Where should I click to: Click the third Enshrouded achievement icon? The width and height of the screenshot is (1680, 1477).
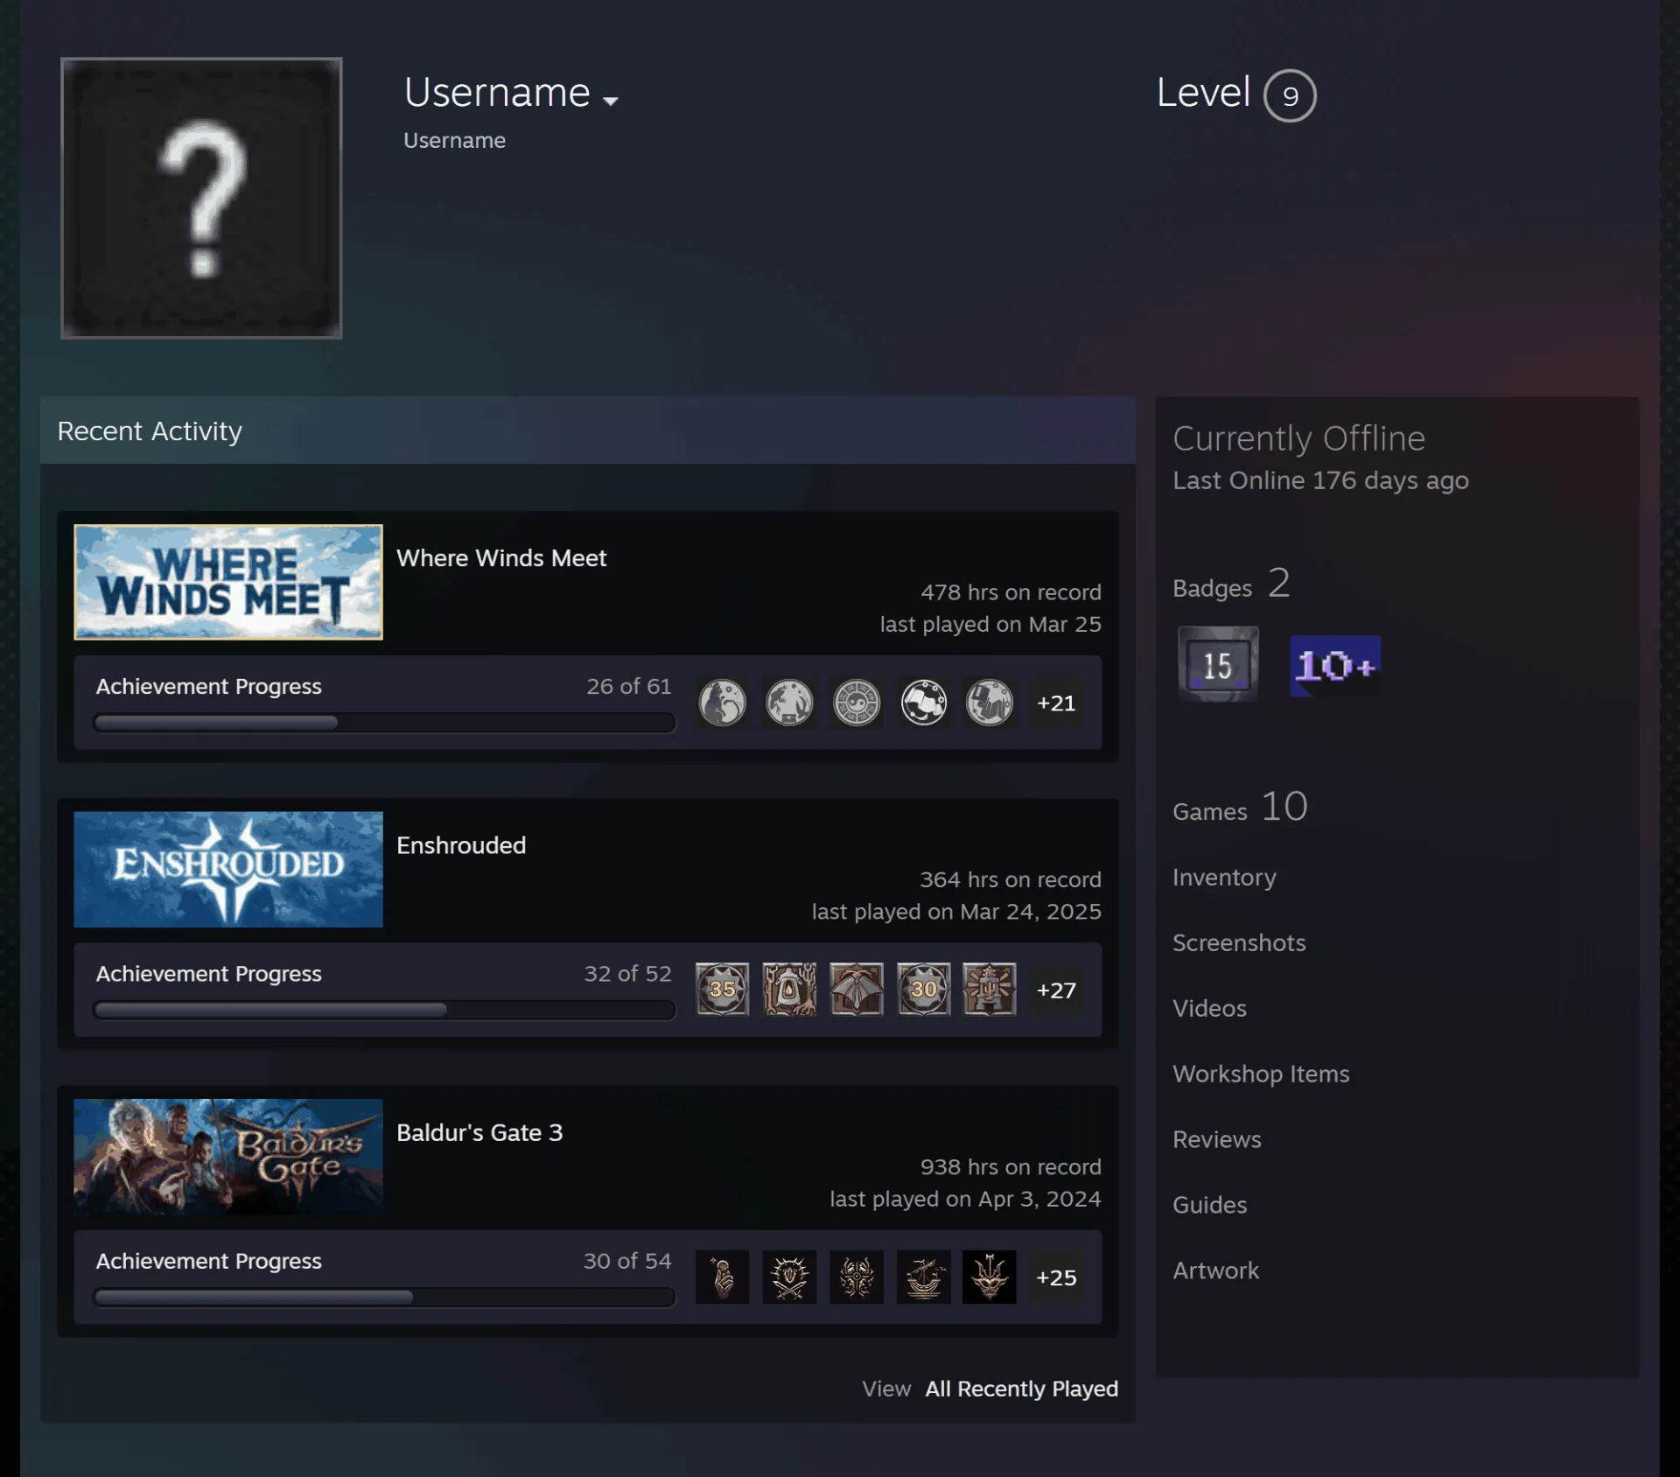[x=857, y=990]
